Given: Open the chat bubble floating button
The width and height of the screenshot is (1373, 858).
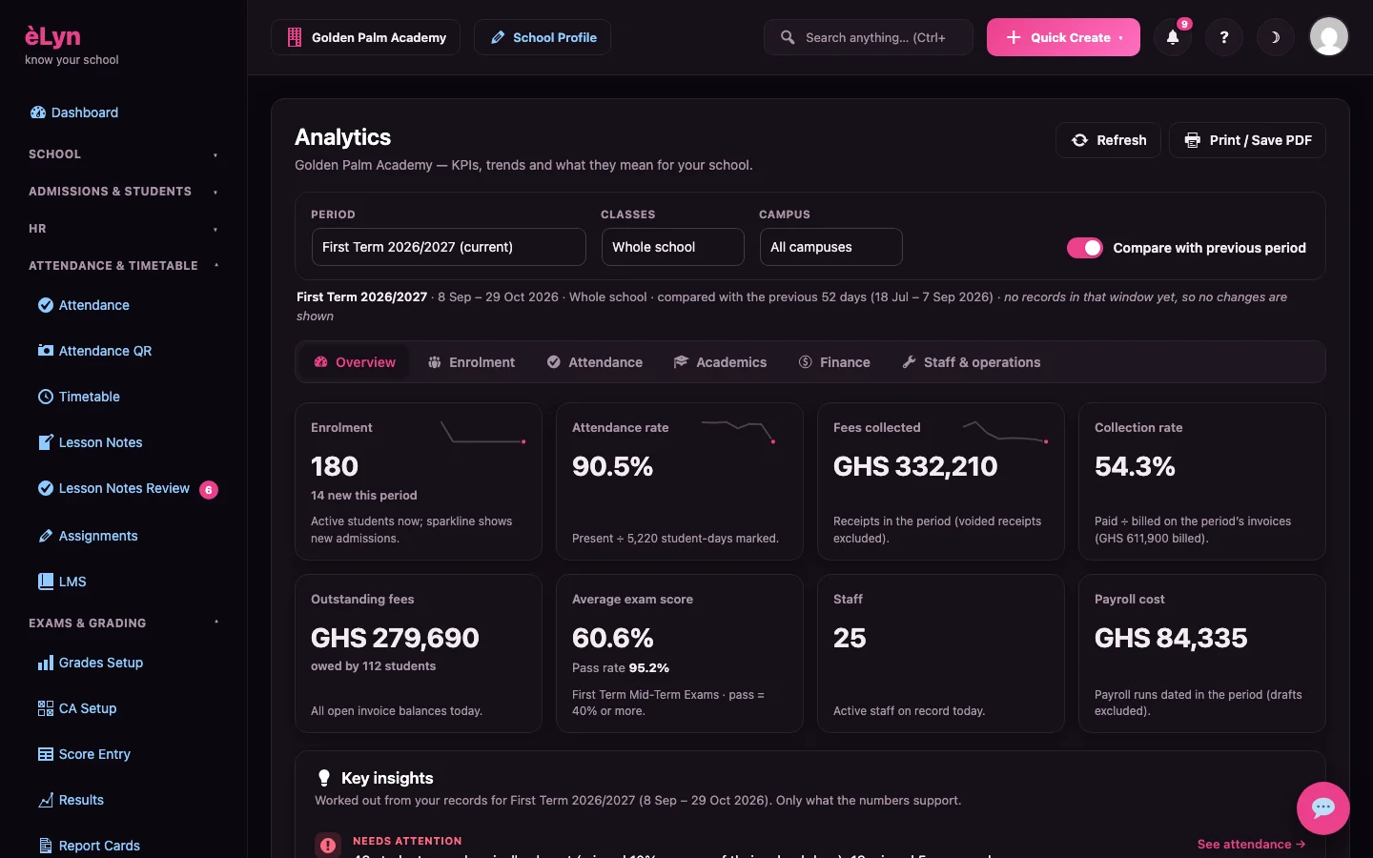Looking at the screenshot, I should point(1322,808).
